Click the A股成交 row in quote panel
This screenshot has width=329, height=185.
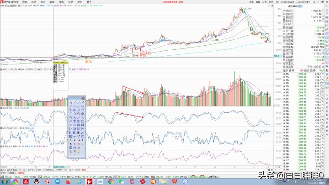(303, 11)
